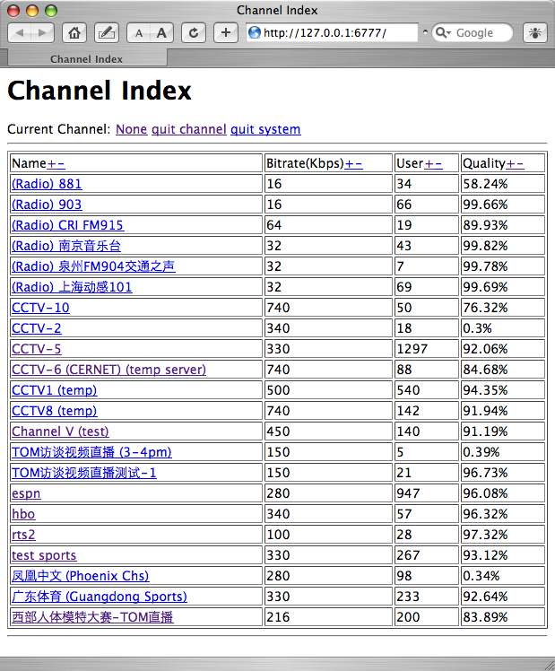This screenshot has width=555, height=671.
Task: Open the CCTV8 (temp) channel link
Action: coord(55,411)
